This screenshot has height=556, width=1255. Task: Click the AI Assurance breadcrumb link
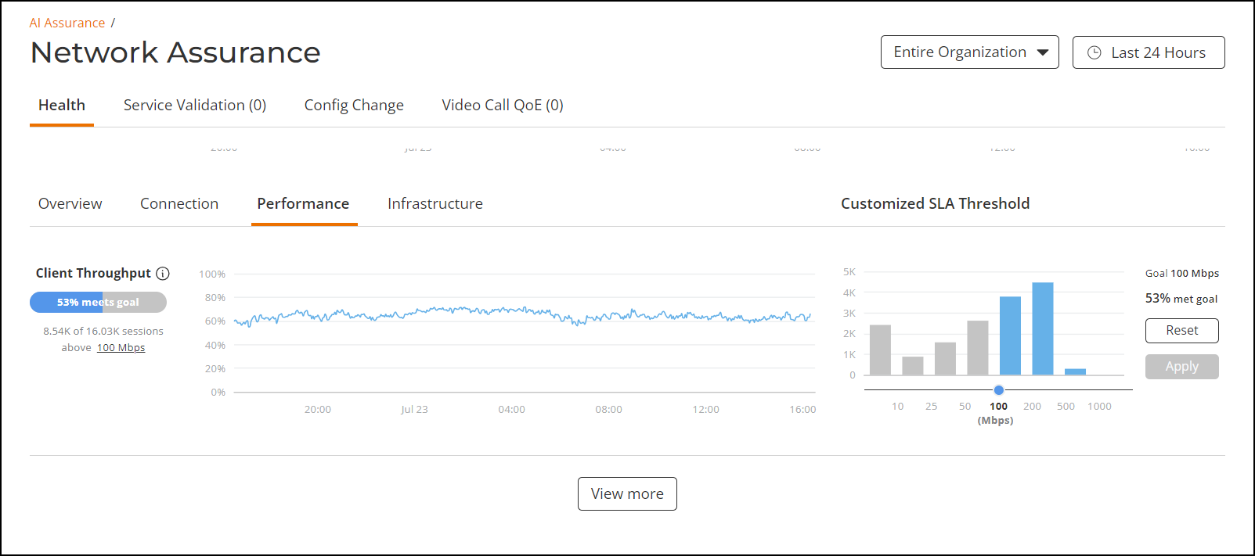click(x=67, y=23)
